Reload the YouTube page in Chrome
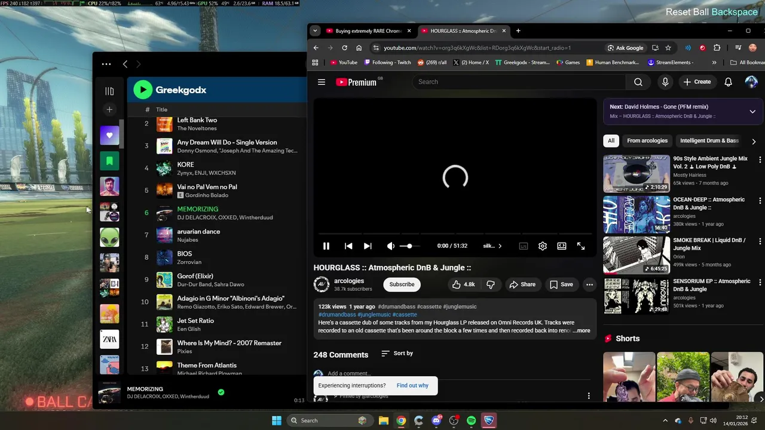 coord(345,48)
